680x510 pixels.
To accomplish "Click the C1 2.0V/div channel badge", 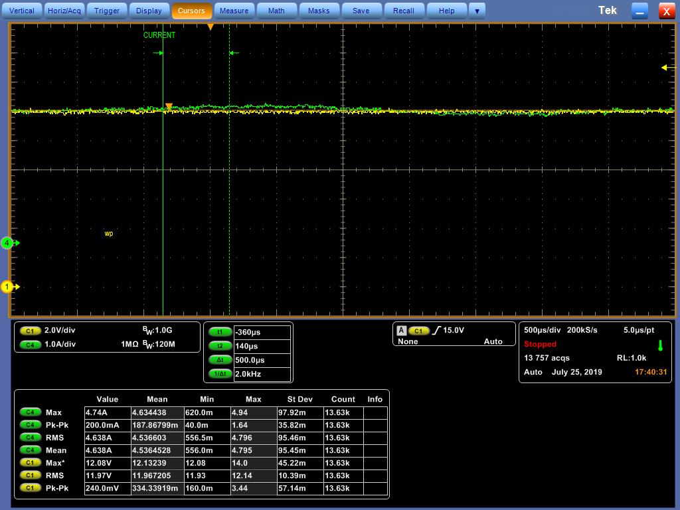I will click(30, 331).
